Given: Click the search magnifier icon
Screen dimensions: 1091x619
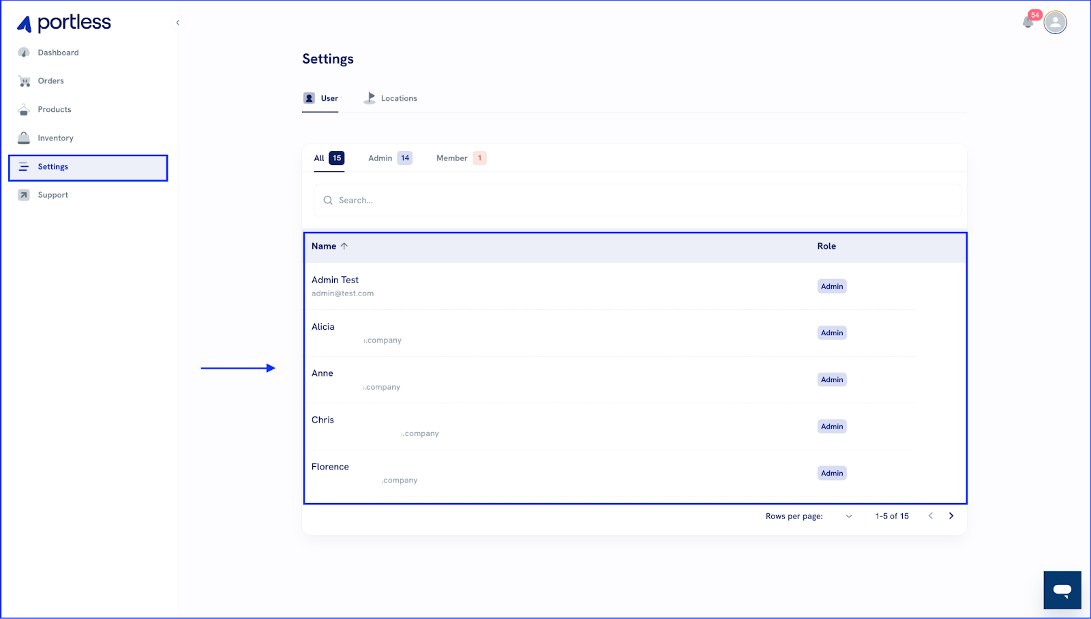Looking at the screenshot, I should coord(328,200).
